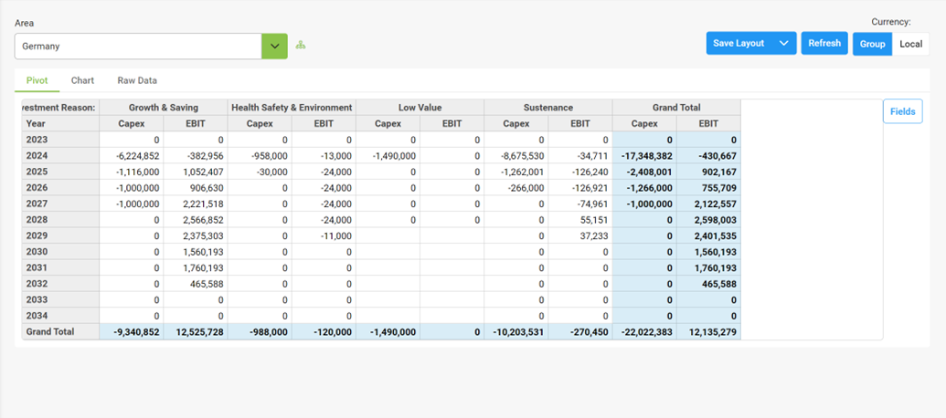Click the Year row header label

[60, 123]
